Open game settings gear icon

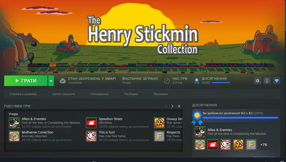click(257, 81)
